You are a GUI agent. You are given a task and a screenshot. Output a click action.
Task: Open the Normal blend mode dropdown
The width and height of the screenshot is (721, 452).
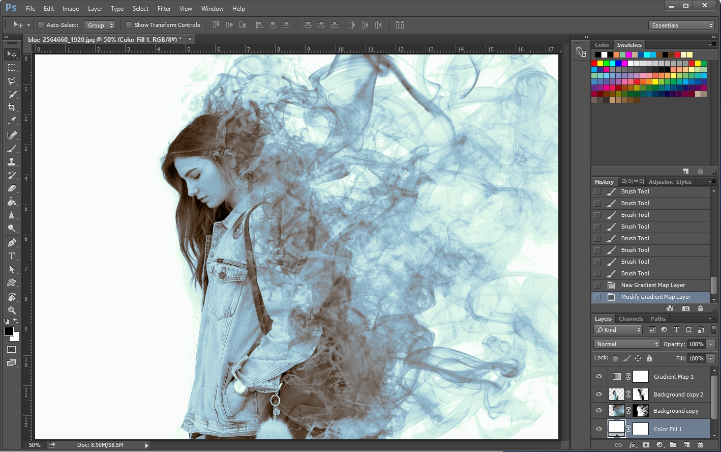point(626,344)
